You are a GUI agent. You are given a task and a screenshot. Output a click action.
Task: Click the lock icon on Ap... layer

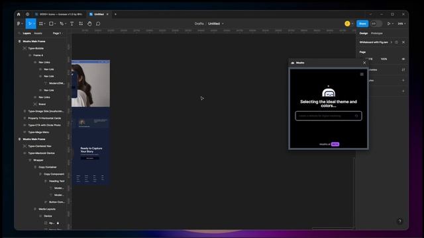point(58,223)
